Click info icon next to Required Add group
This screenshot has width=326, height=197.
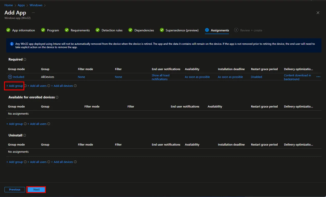[x=25, y=86]
